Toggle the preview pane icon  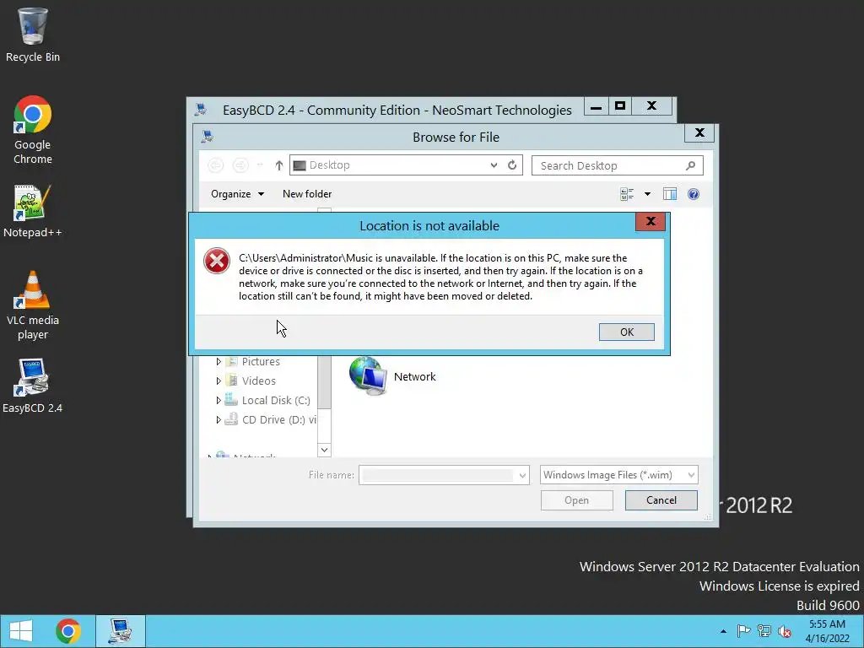[670, 194]
